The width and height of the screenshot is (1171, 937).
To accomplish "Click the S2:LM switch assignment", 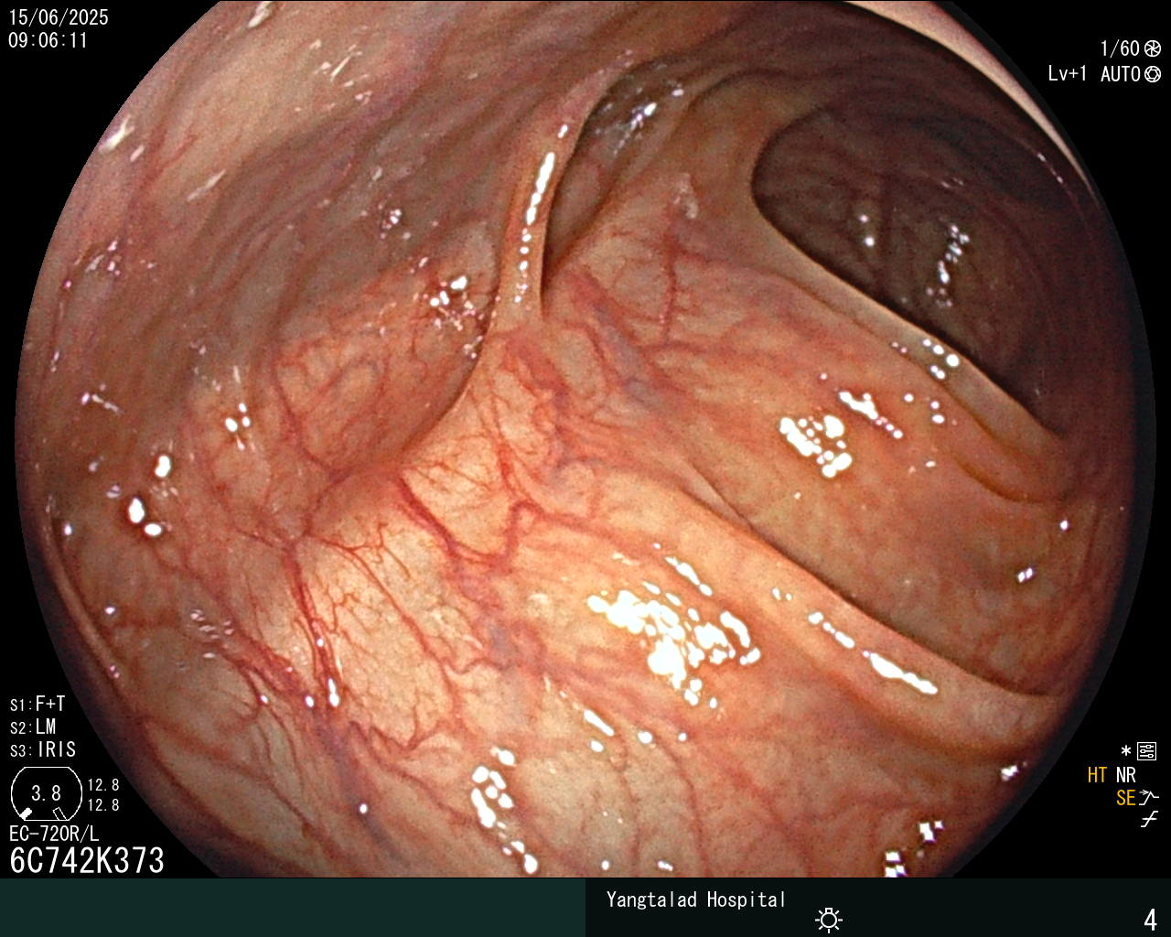I will (x=33, y=727).
